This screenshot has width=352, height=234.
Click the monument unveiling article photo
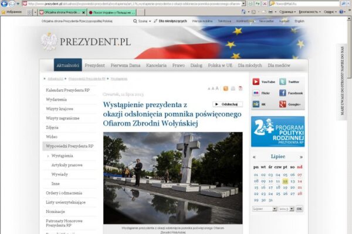point(173,178)
